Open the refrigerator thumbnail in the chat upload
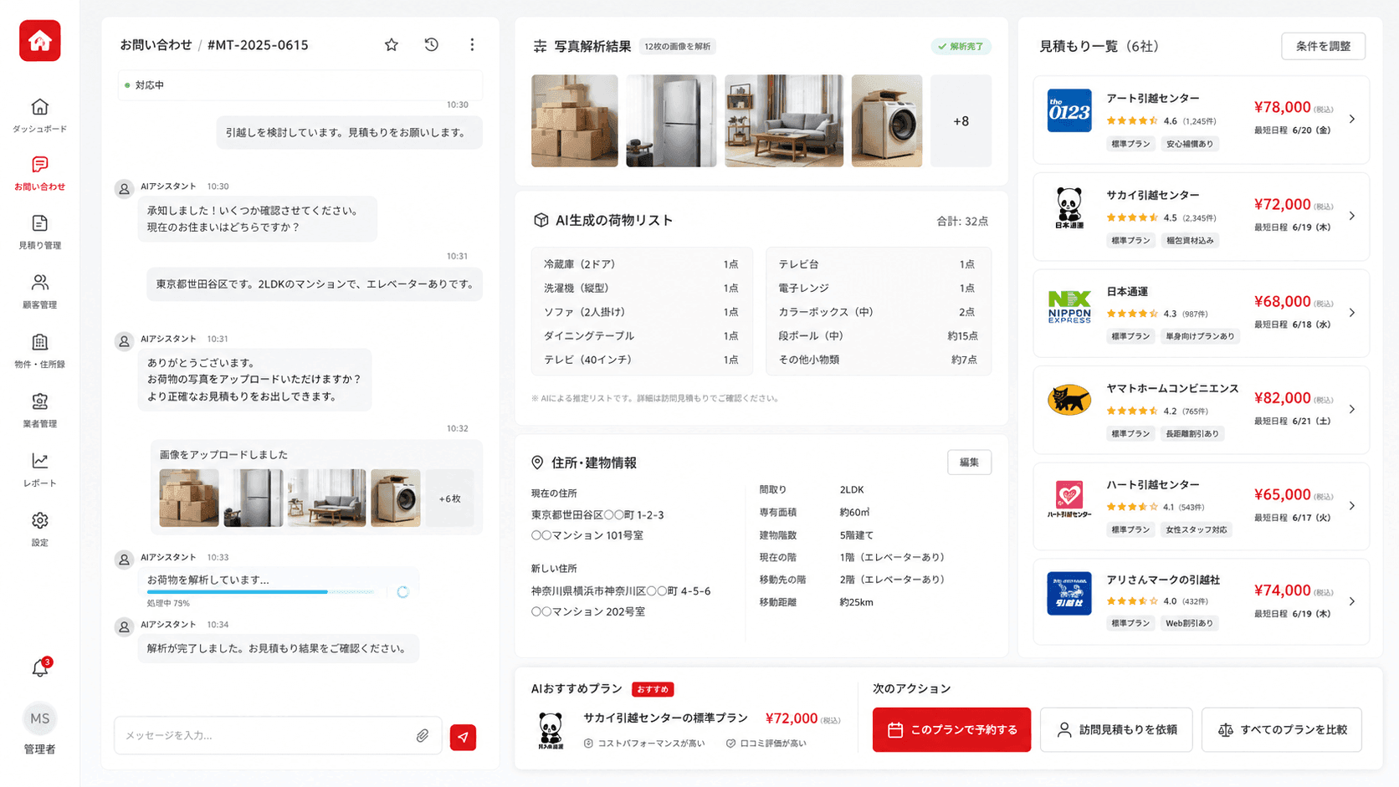The height and width of the screenshot is (787, 1399). [253, 498]
